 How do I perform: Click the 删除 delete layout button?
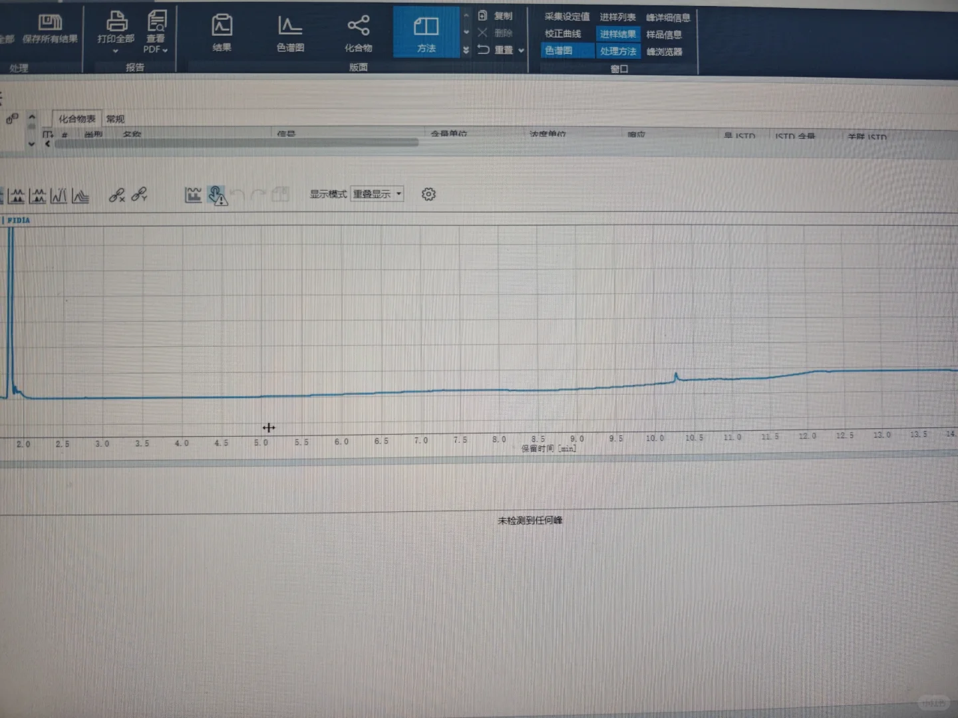tap(495, 33)
